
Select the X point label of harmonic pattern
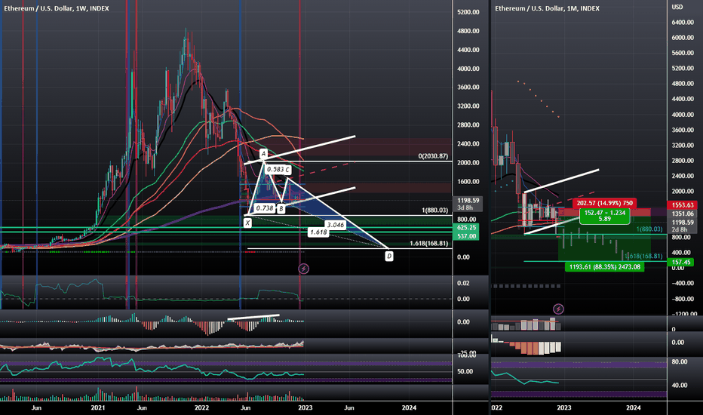pos(247,223)
